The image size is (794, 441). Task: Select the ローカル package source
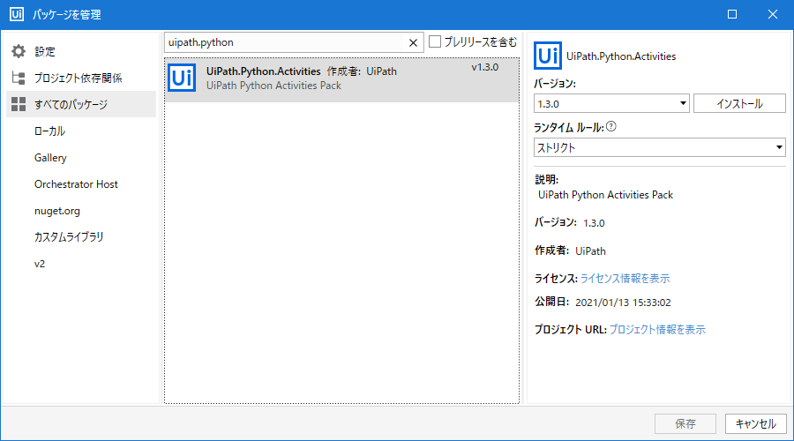pyautogui.click(x=49, y=131)
